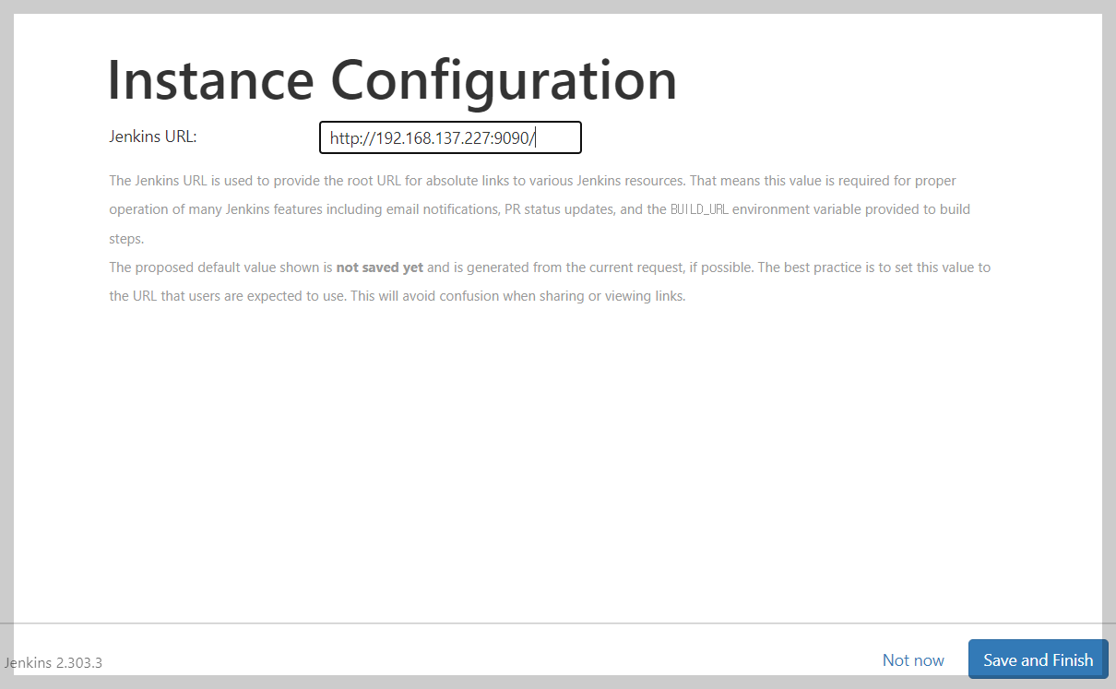1116x689 pixels.
Task: Click the Jenkins URL: label
Action: 153,137
